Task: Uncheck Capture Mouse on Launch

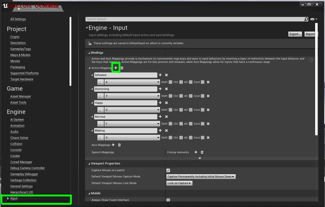Action: tap(168, 170)
